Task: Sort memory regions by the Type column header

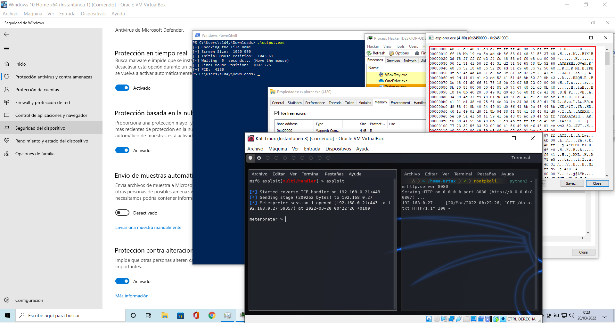Action: pyautogui.click(x=328, y=124)
